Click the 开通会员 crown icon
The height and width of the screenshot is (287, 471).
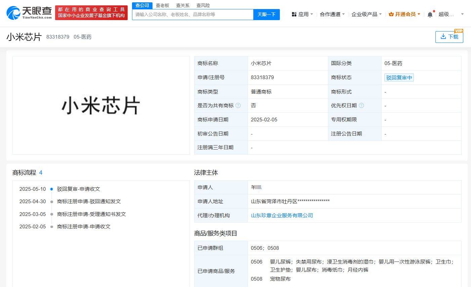(x=391, y=14)
